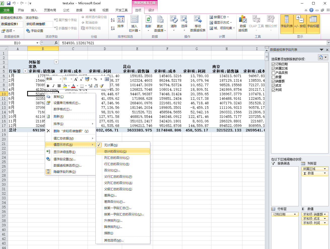The image size is (330, 249).
Task: Click the 字段设置 button
Action: tap(35, 31)
